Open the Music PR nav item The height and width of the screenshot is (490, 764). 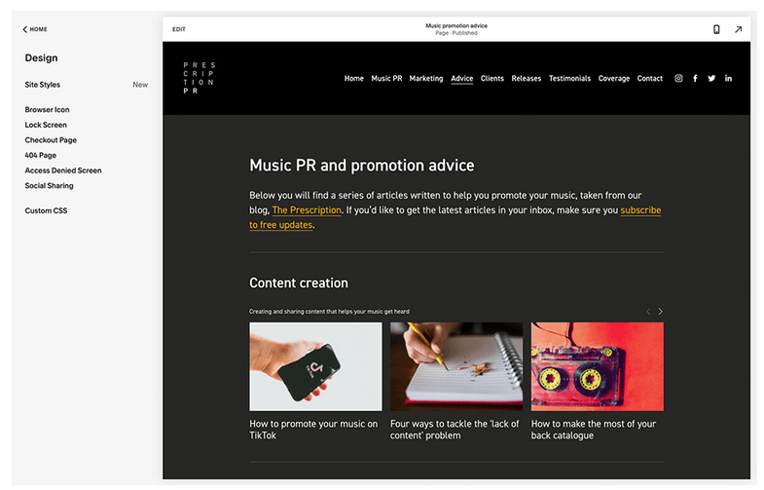(x=386, y=79)
